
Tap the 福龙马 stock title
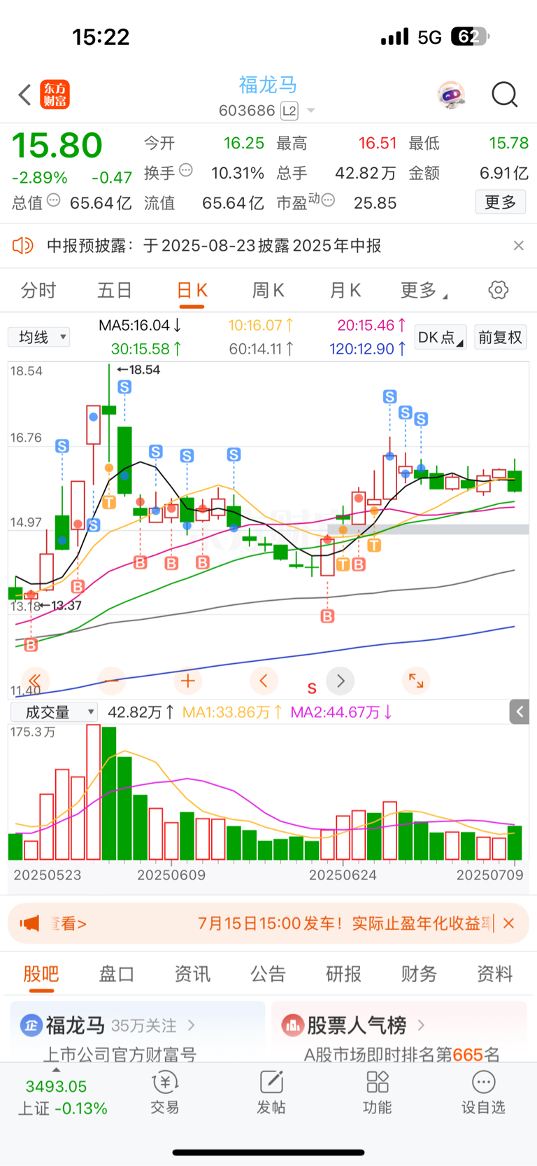coord(268,85)
